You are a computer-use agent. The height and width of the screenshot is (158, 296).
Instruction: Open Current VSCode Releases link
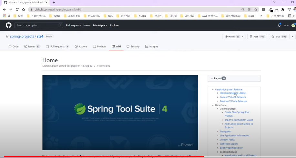(233, 97)
